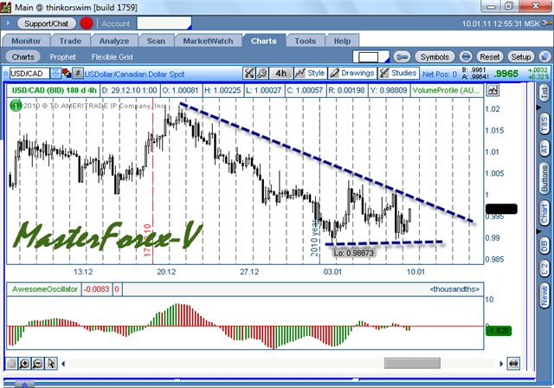Click the small arrow above T&S tab
This screenshot has height=388, width=554.
(x=538, y=107)
